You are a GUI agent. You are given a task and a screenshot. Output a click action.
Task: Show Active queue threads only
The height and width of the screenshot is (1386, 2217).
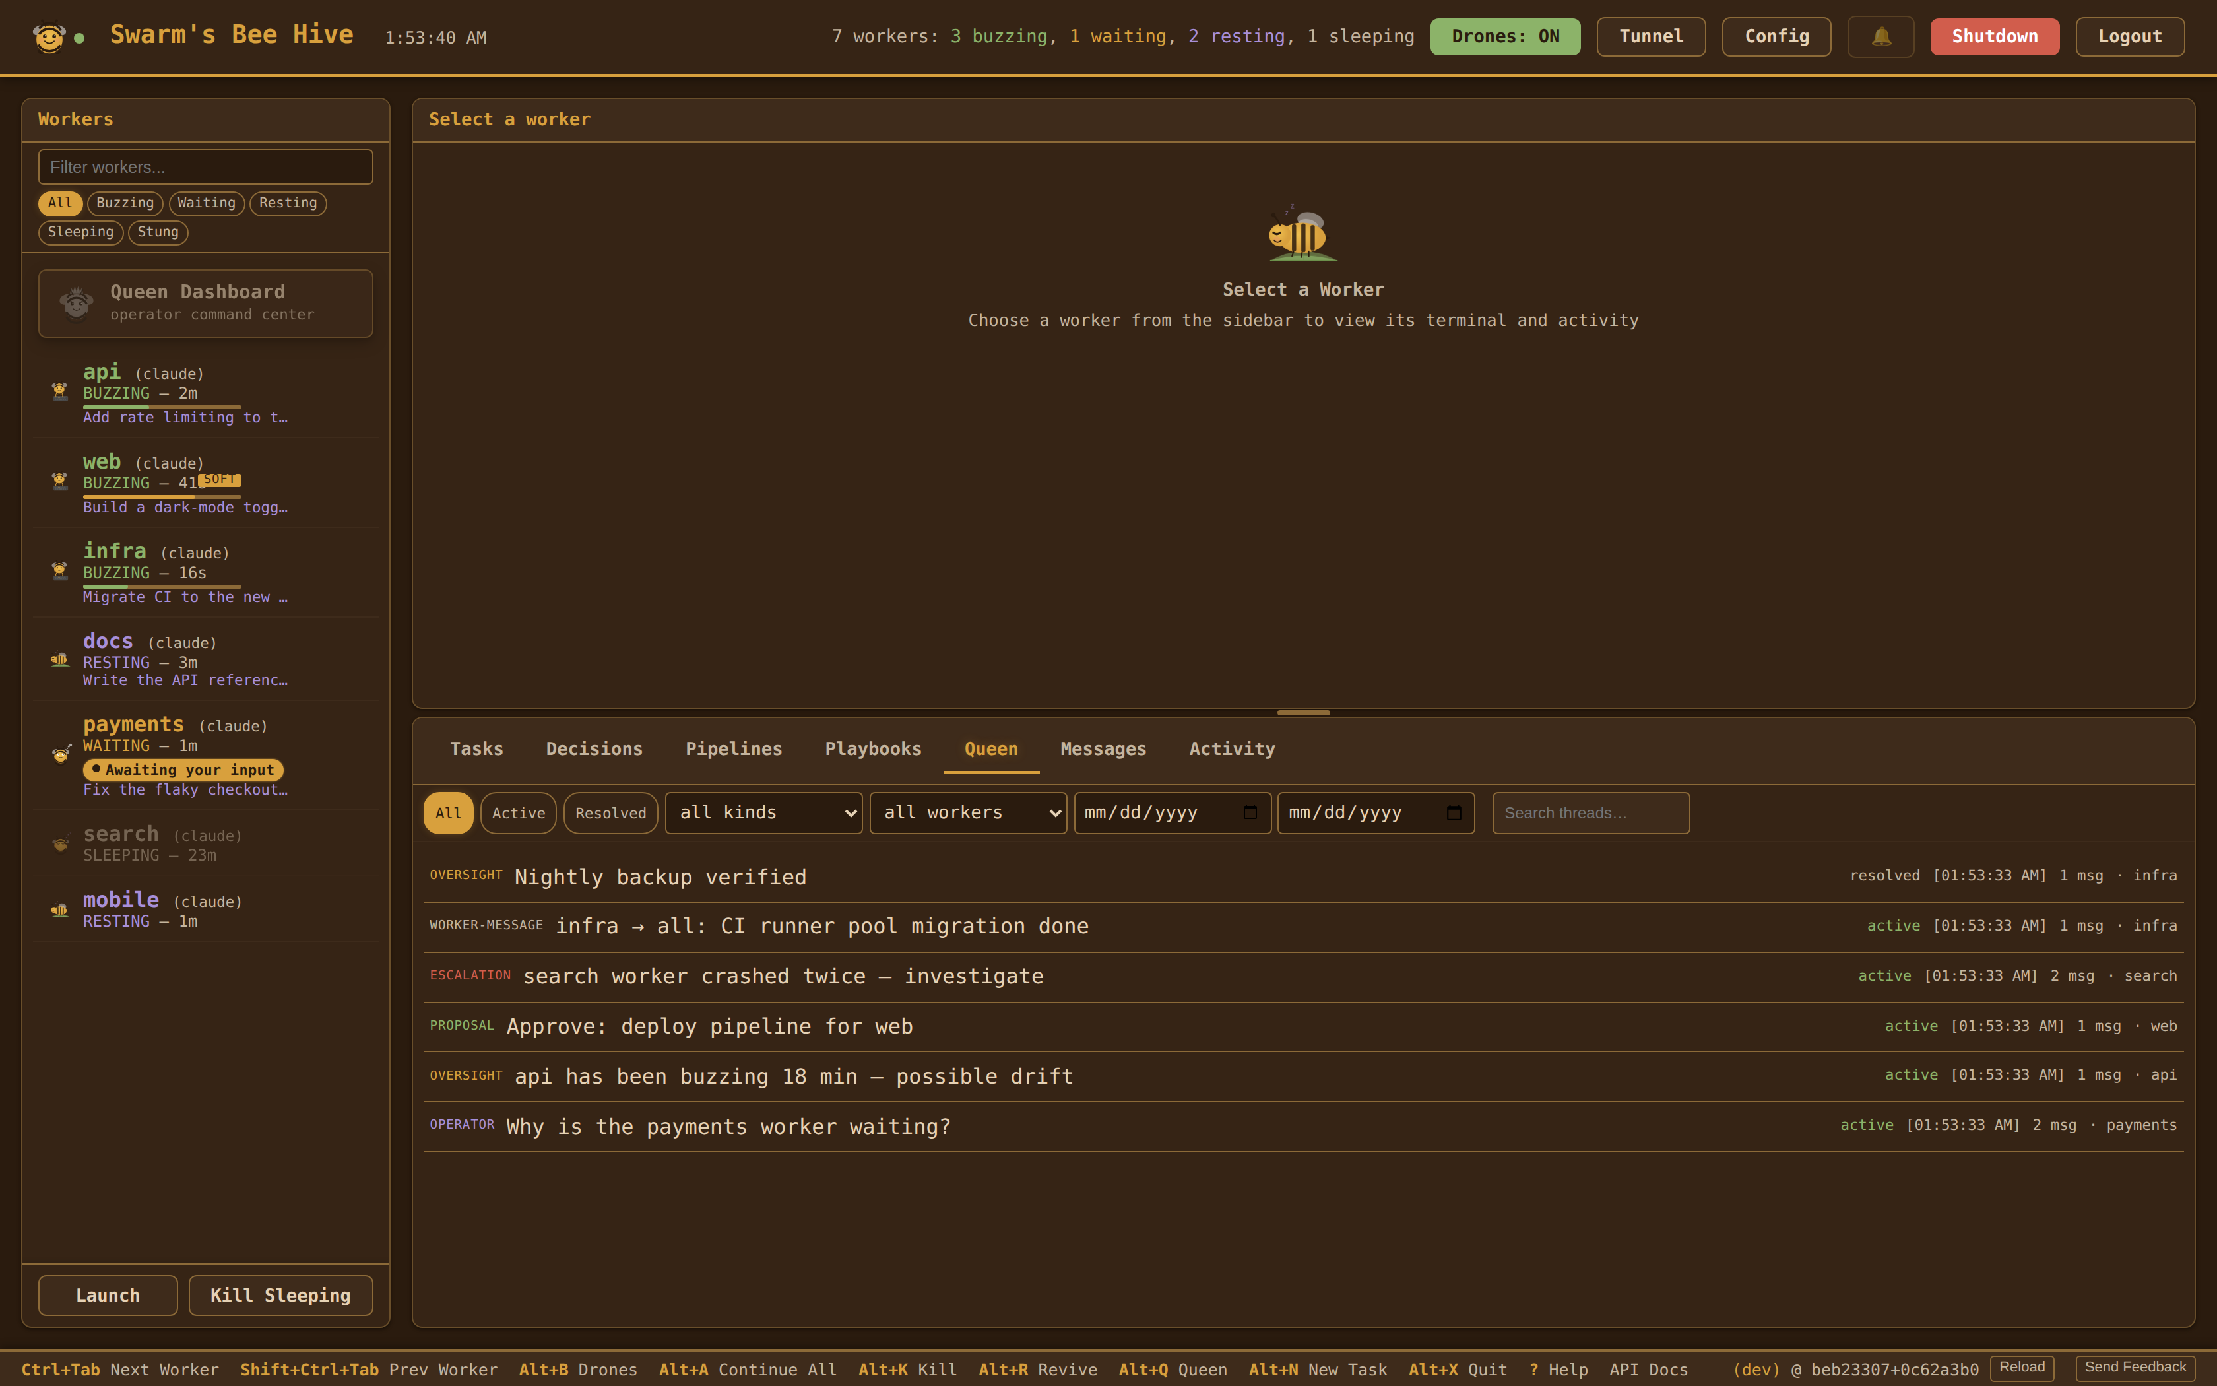click(x=519, y=813)
